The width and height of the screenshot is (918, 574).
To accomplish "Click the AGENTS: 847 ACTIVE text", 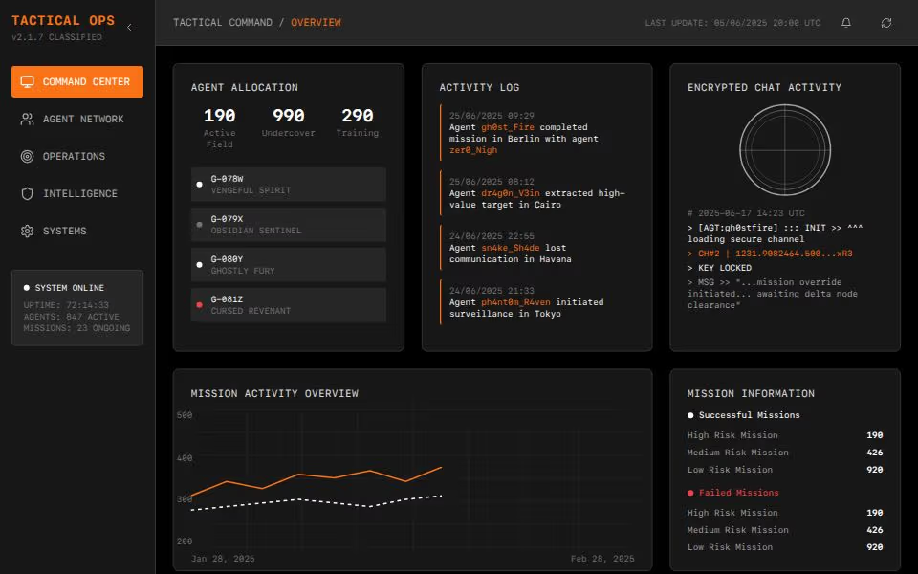I will pos(72,317).
